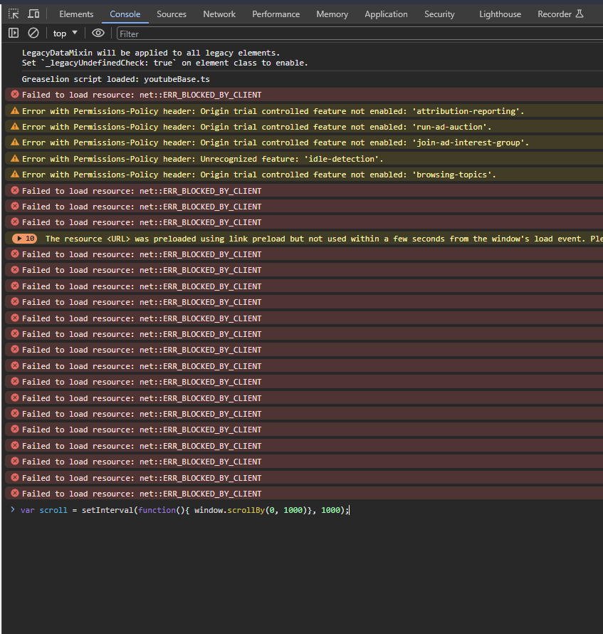Open the Sources tab
This screenshot has width=603, height=634.
coord(172,14)
